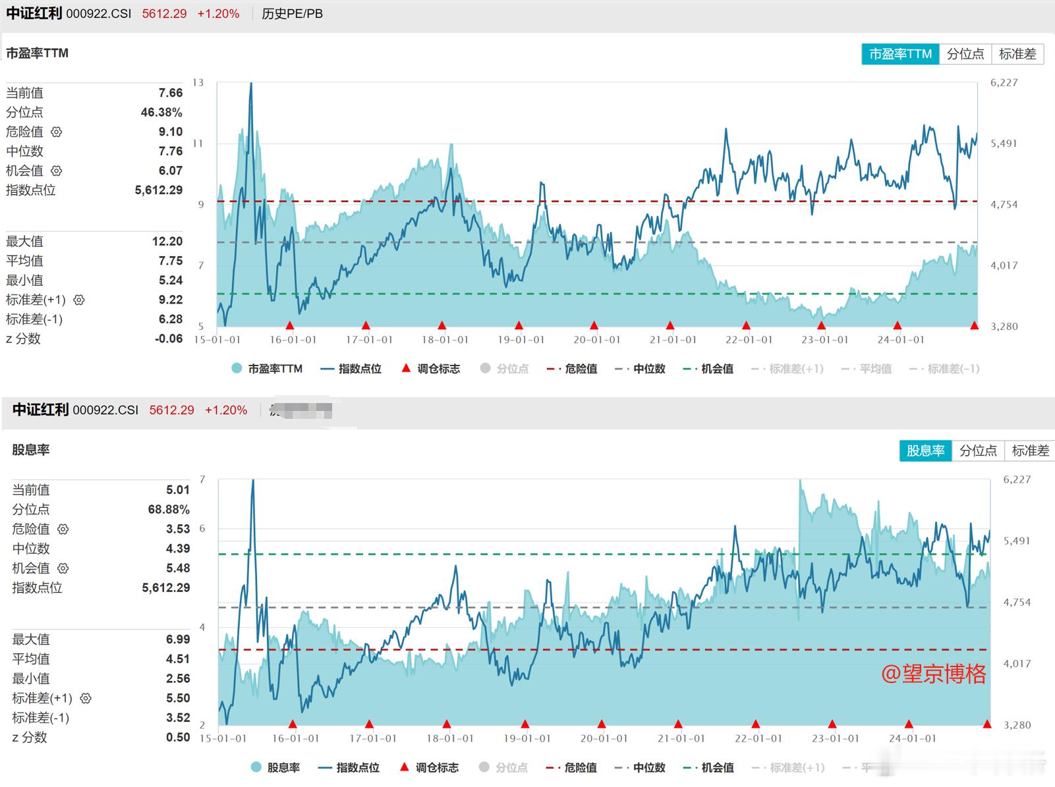Click 中证红利 title in top header
Screen dimensions: 1055x787
pos(34,13)
